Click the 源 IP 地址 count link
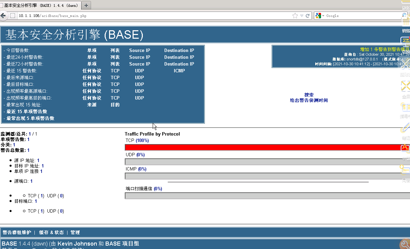 coord(38,160)
